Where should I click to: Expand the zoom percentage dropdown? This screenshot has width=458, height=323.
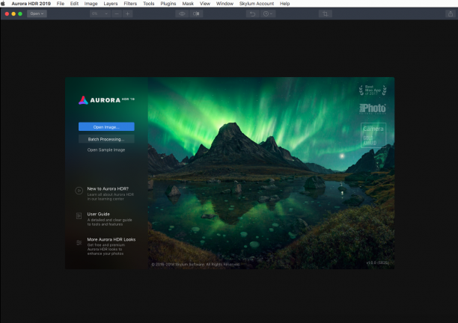(x=100, y=13)
